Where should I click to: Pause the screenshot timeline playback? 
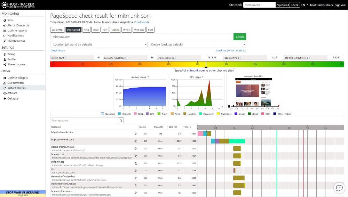(229, 107)
